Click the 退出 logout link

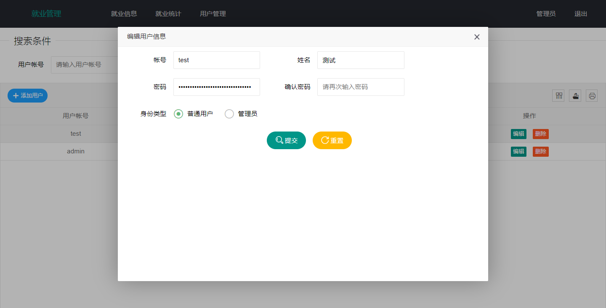pyautogui.click(x=581, y=14)
